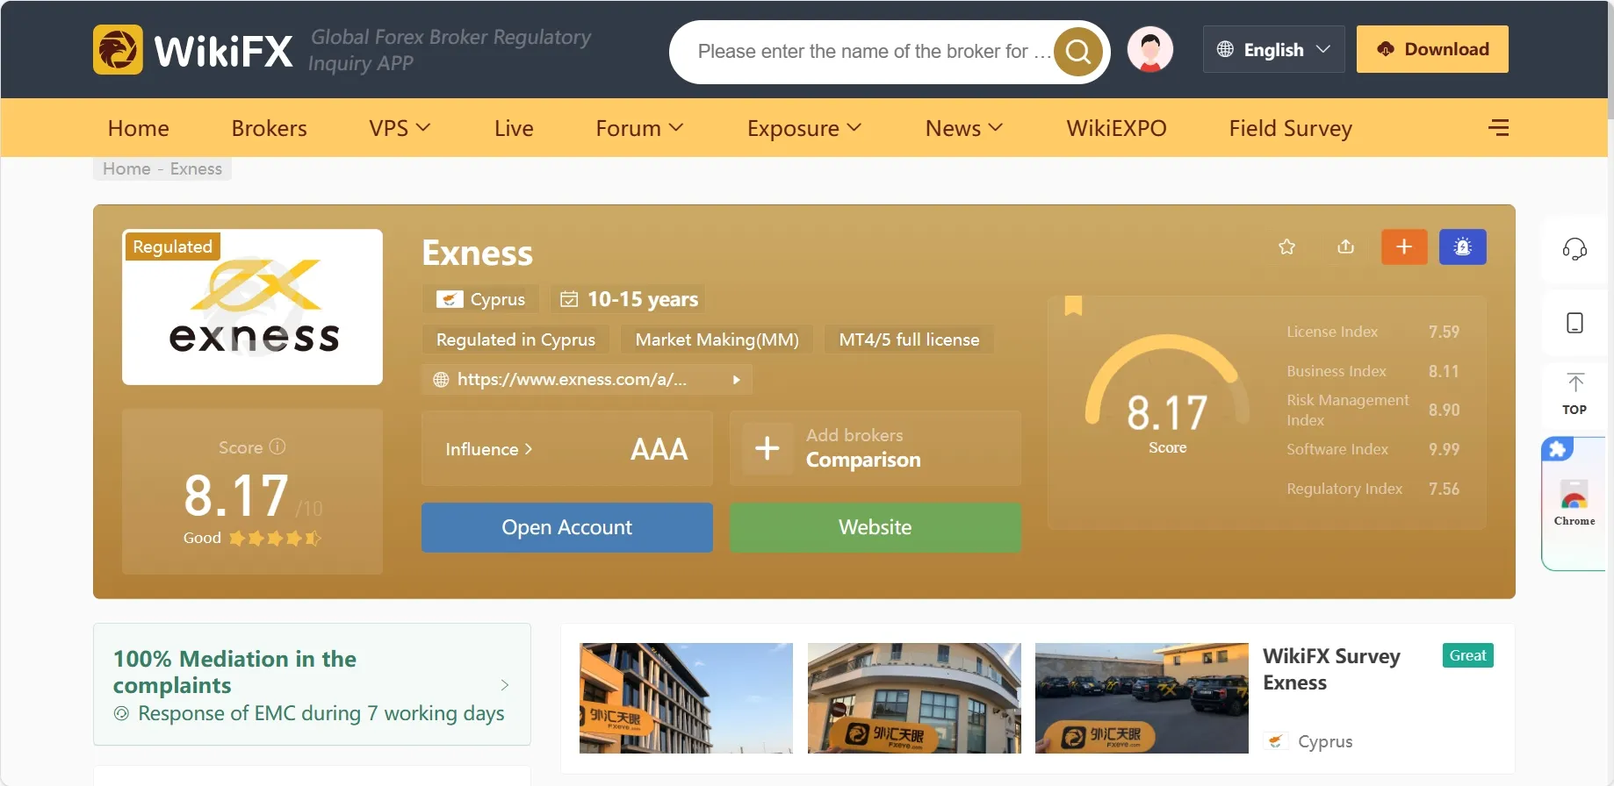Open the third survey photo with cars
1614x786 pixels.
1142,698
